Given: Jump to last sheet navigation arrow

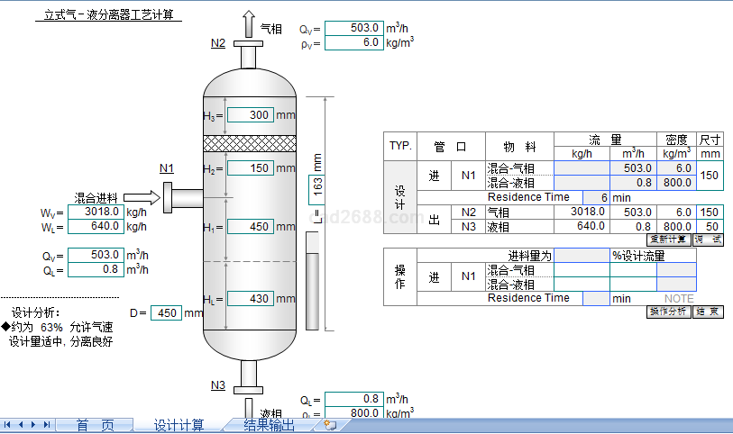Looking at the screenshot, I should point(47,424).
